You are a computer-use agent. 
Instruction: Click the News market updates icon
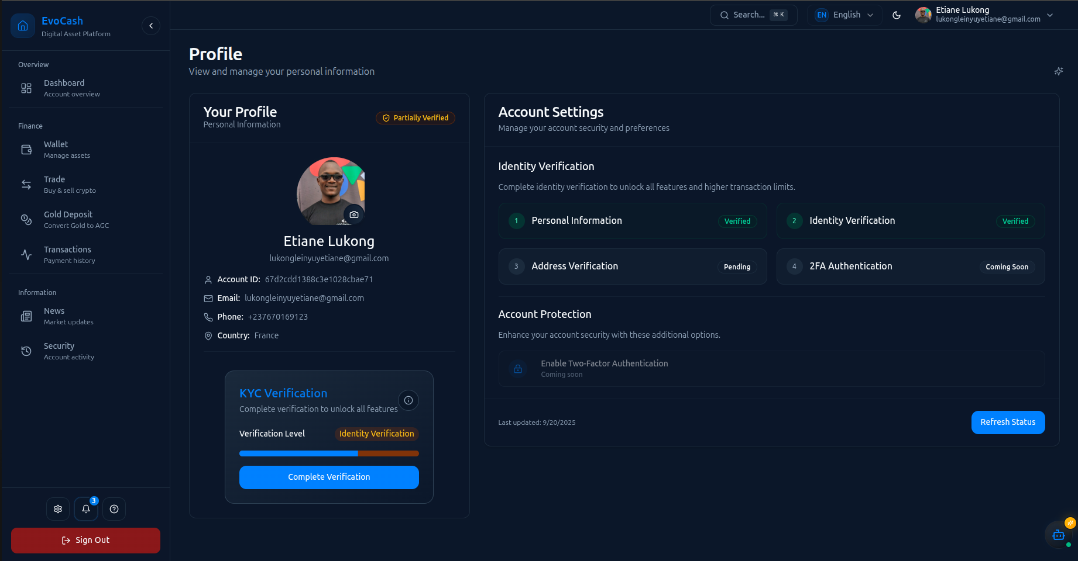click(x=26, y=316)
